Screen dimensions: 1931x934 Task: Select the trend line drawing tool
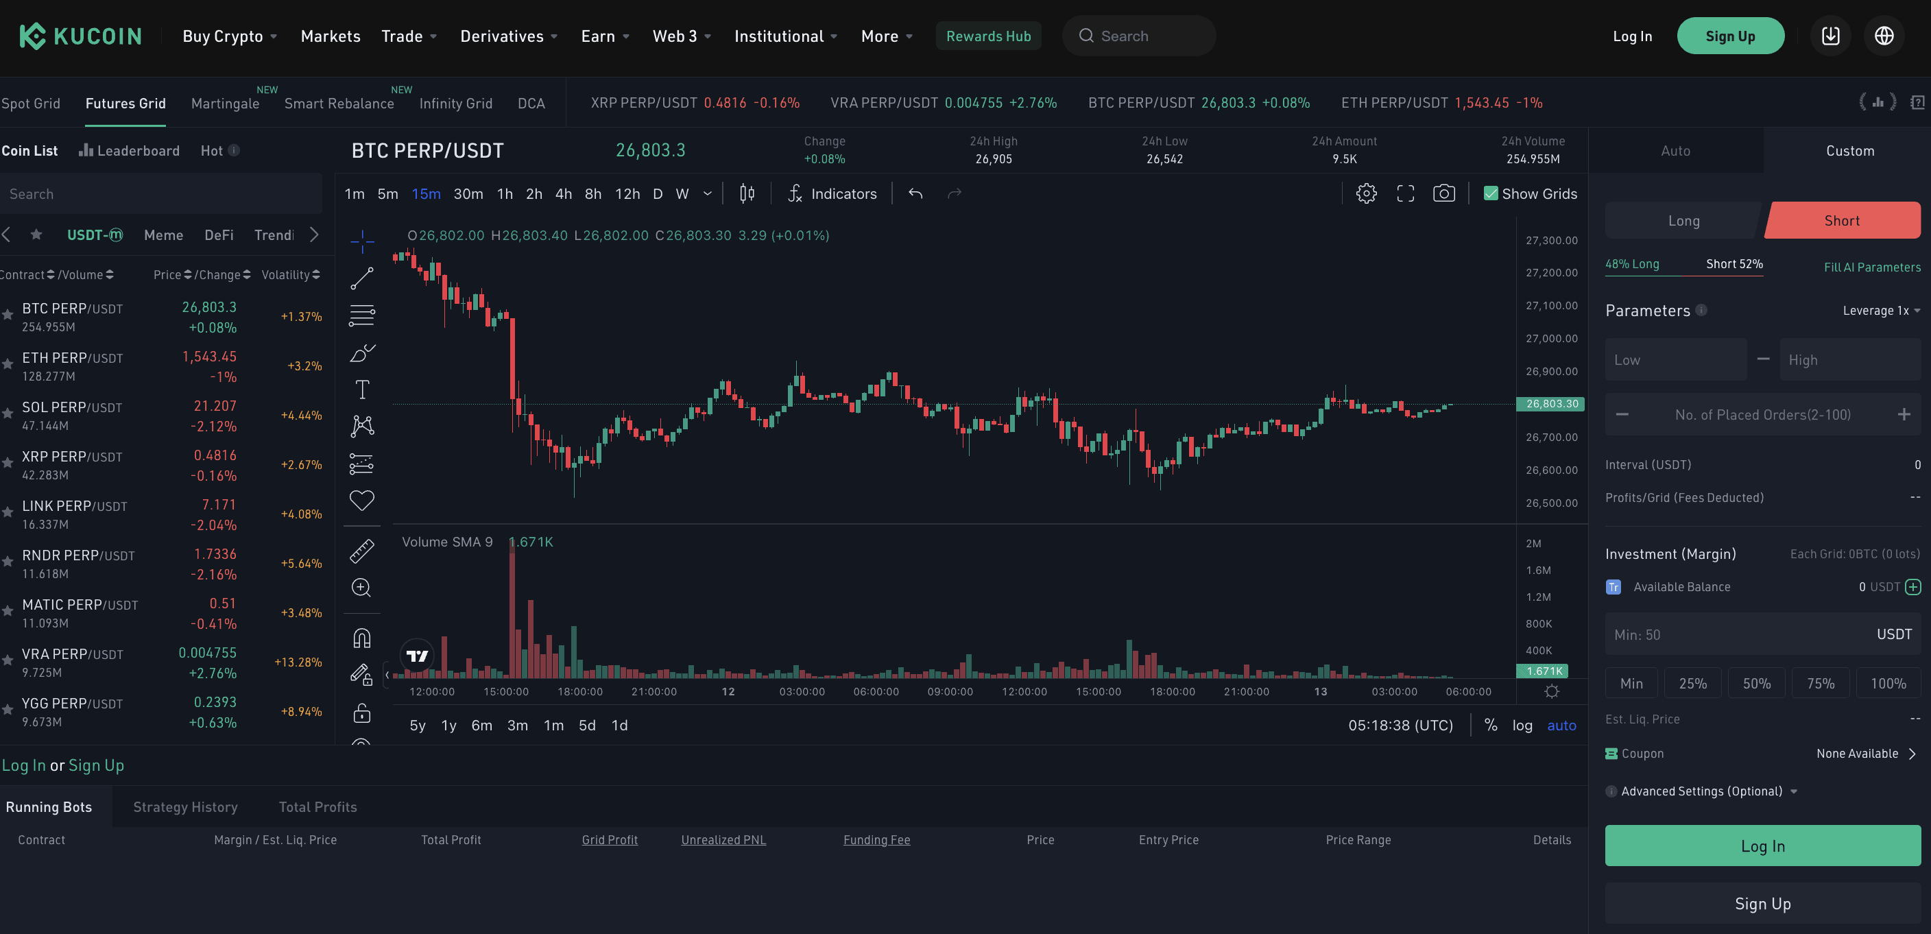[x=362, y=278]
